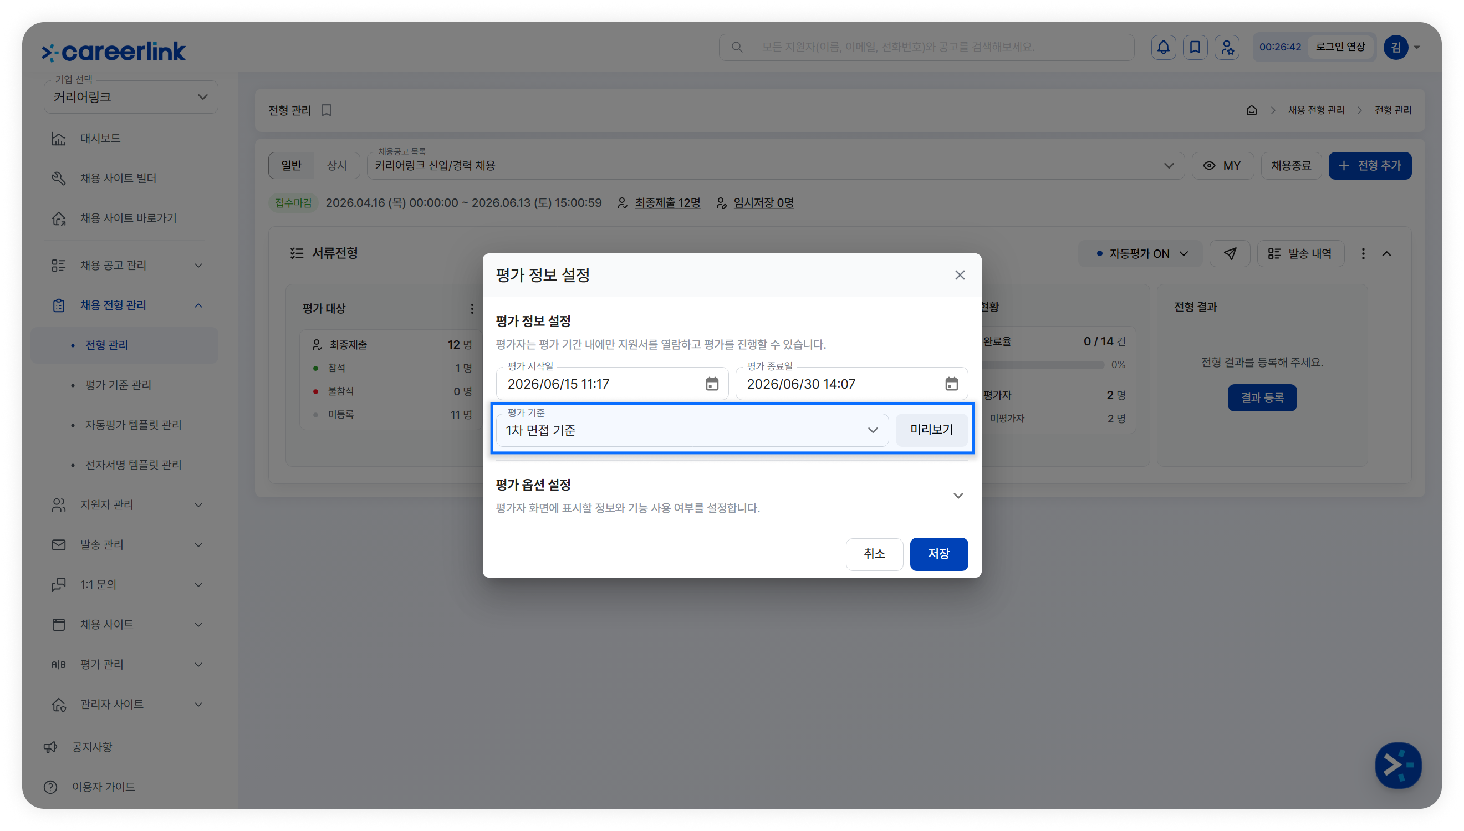
Task: Click the search magnifier icon
Action: click(x=737, y=47)
